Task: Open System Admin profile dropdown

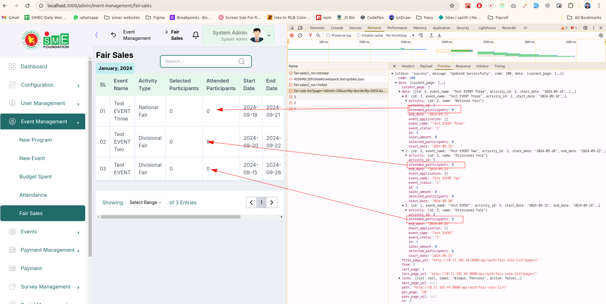Action: pyautogui.click(x=269, y=35)
